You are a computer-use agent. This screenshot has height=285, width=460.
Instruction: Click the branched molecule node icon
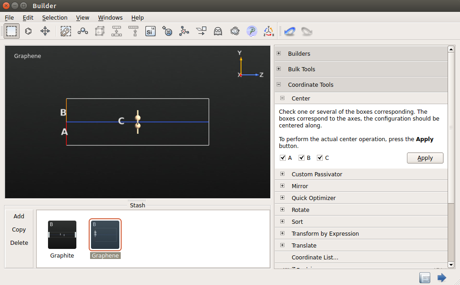tap(184, 31)
